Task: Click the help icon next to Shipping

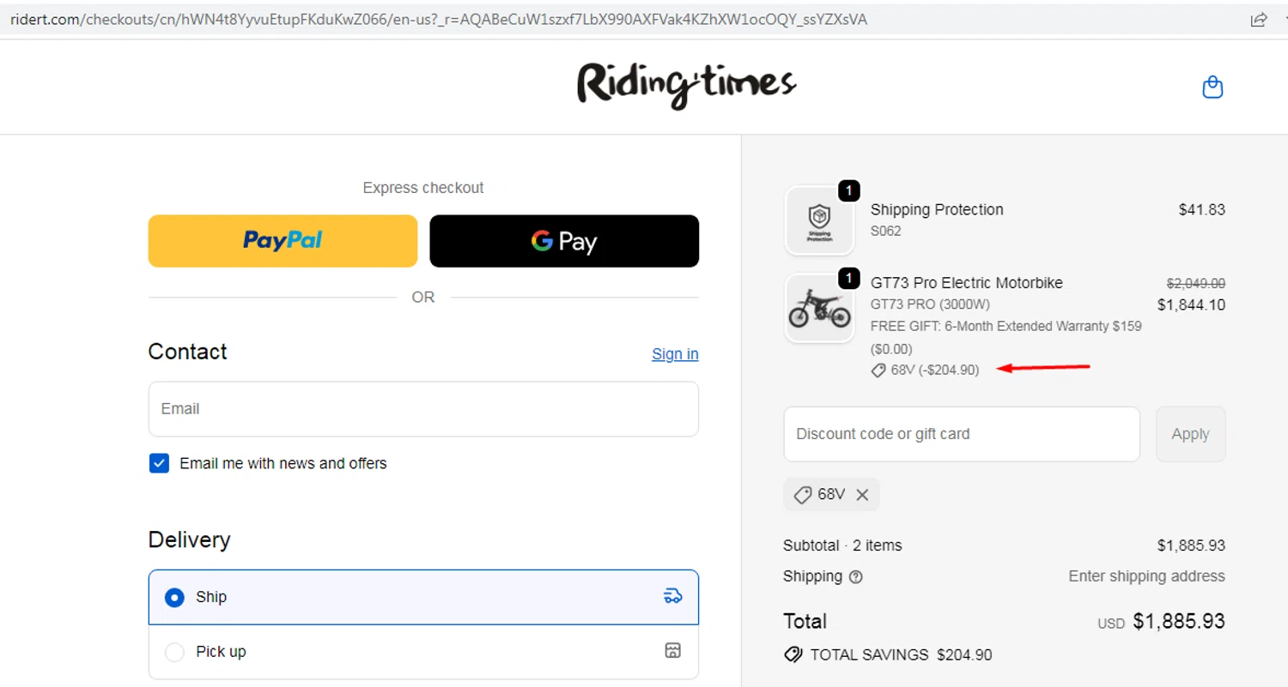Action: [856, 577]
